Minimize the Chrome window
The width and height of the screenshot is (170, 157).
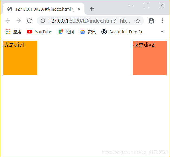(x=131, y=5)
